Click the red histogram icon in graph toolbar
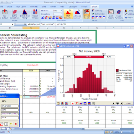This screenshot has width=134, height=134. tap(72, 103)
